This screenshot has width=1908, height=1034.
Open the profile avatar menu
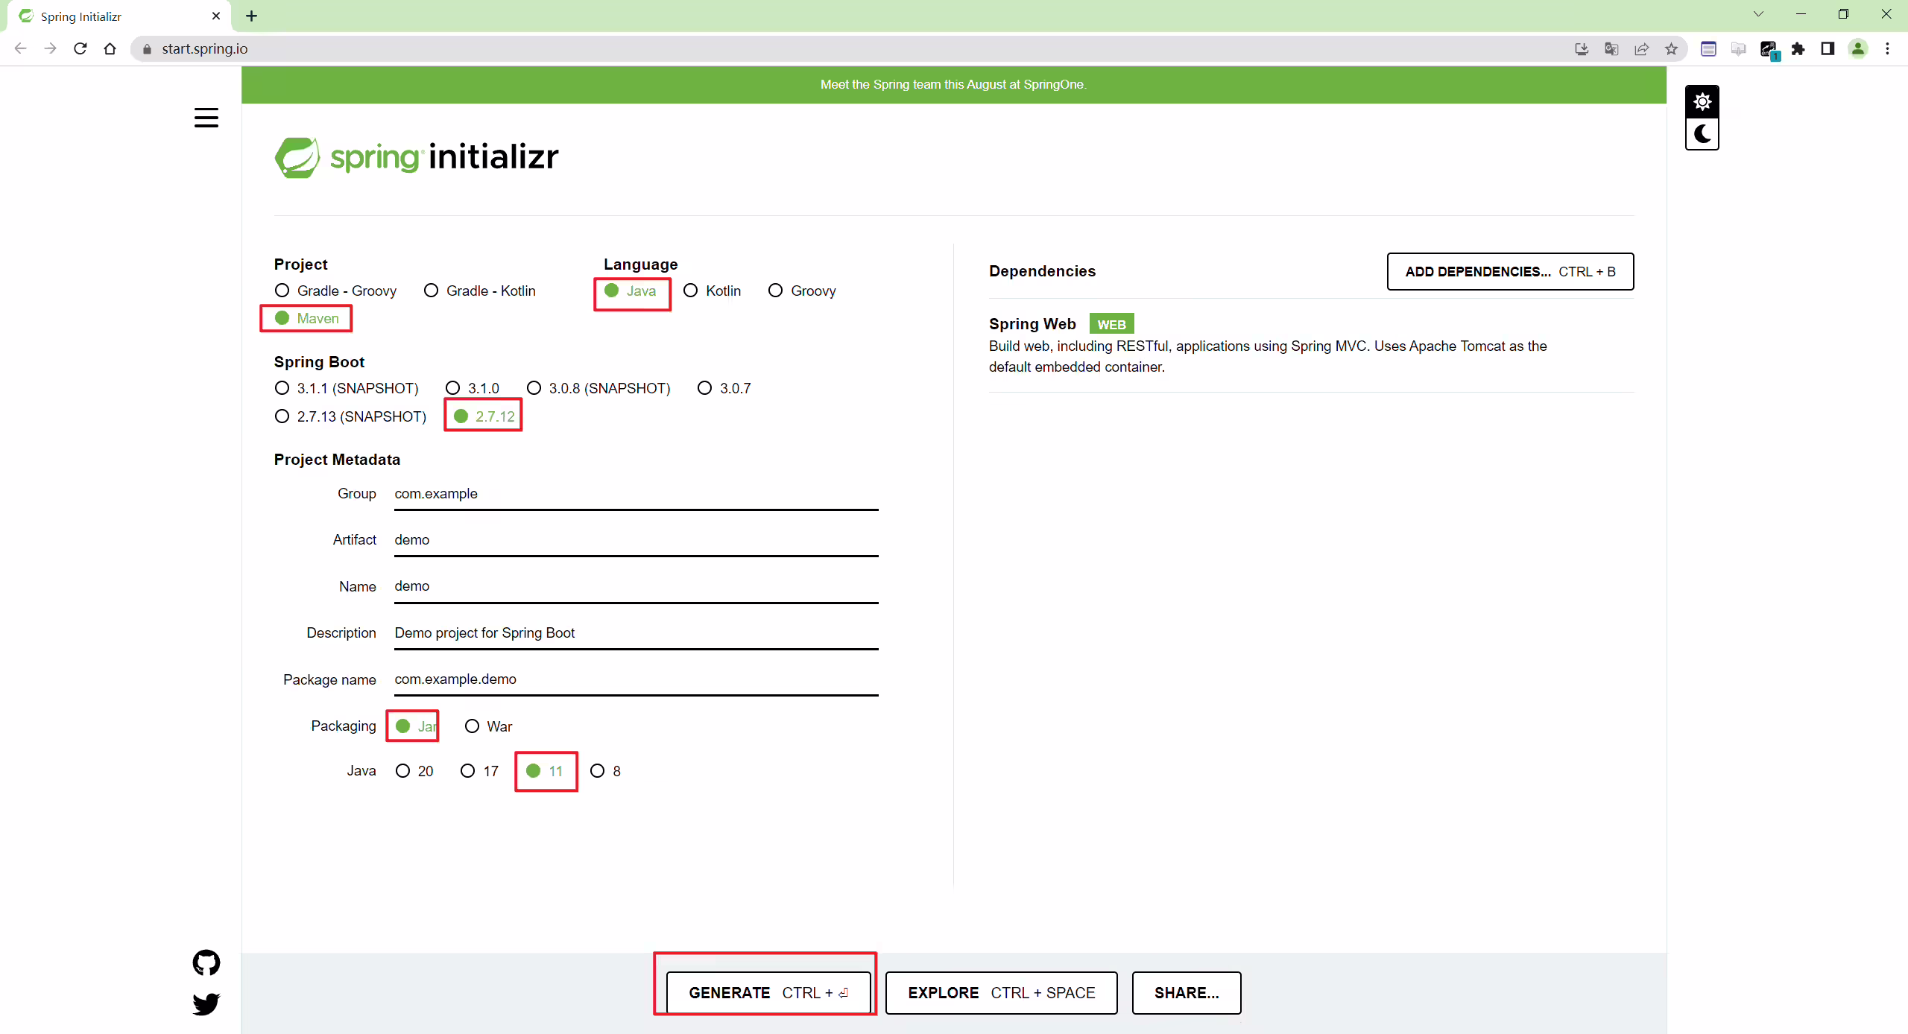pos(1858,48)
